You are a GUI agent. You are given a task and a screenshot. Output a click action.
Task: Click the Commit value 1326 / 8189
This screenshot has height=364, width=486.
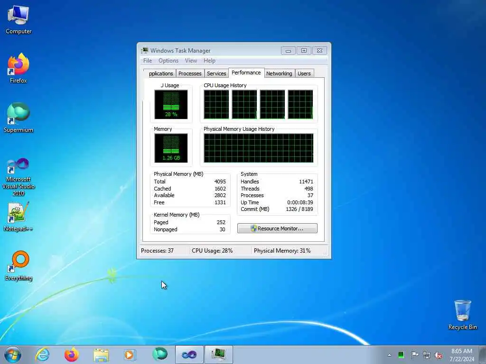(x=299, y=209)
